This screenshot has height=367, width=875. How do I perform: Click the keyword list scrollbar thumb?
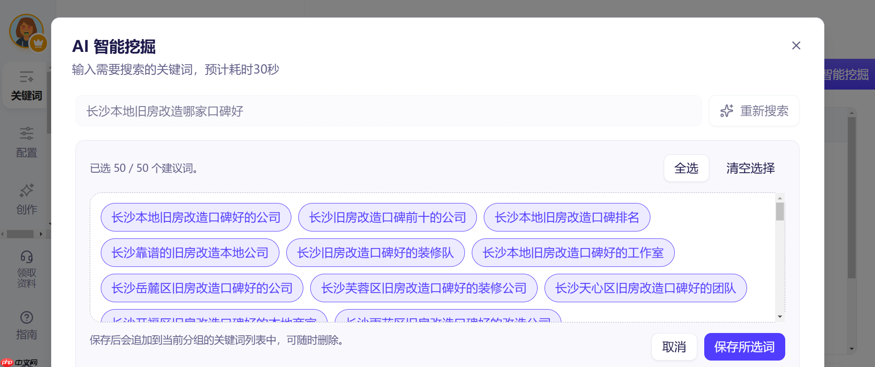coord(780,211)
